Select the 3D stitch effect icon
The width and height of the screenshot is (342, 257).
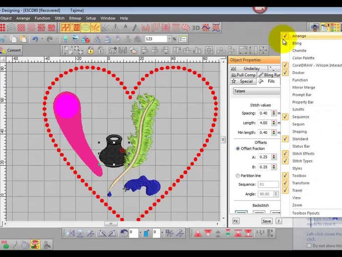196,28
